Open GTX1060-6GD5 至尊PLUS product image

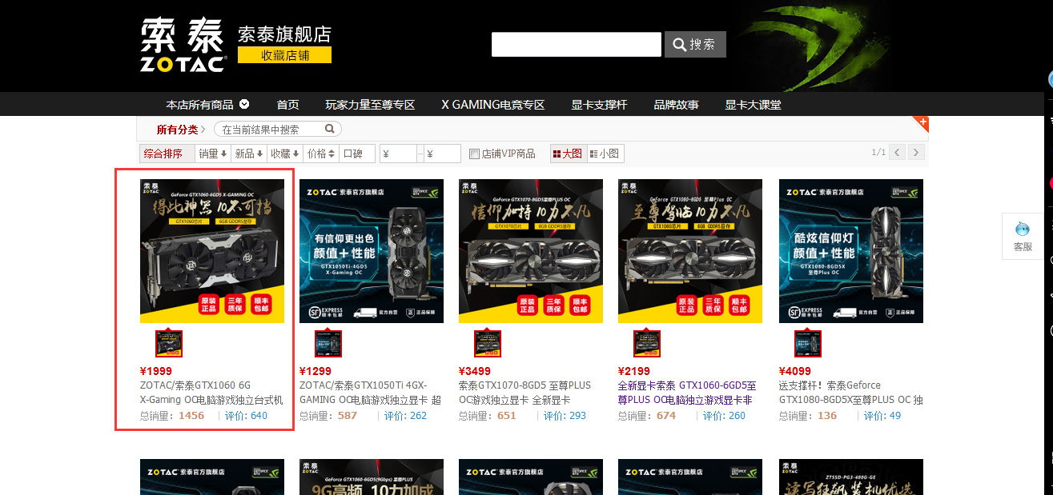pyautogui.click(x=690, y=251)
